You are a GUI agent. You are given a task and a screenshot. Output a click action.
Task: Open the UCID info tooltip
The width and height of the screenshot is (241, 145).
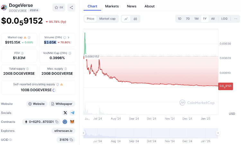pyautogui.click(x=10, y=140)
